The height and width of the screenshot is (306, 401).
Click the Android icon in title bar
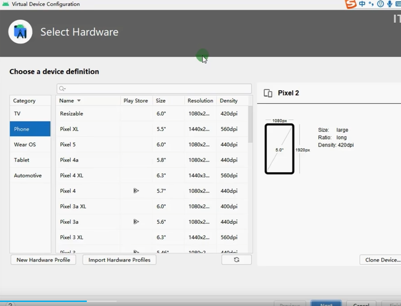5,4
